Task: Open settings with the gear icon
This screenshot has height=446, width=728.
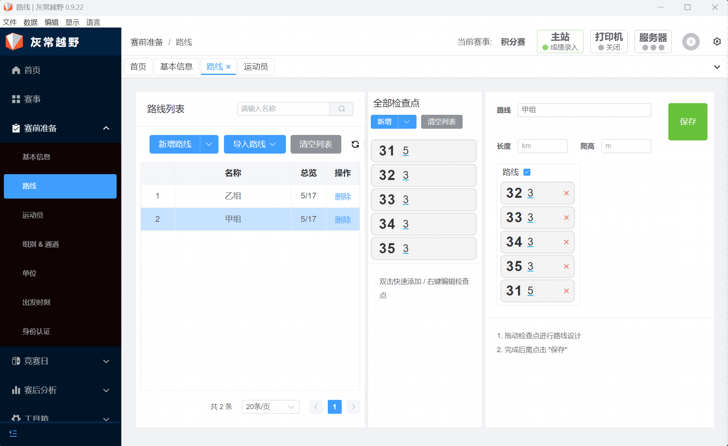Action: point(717,42)
